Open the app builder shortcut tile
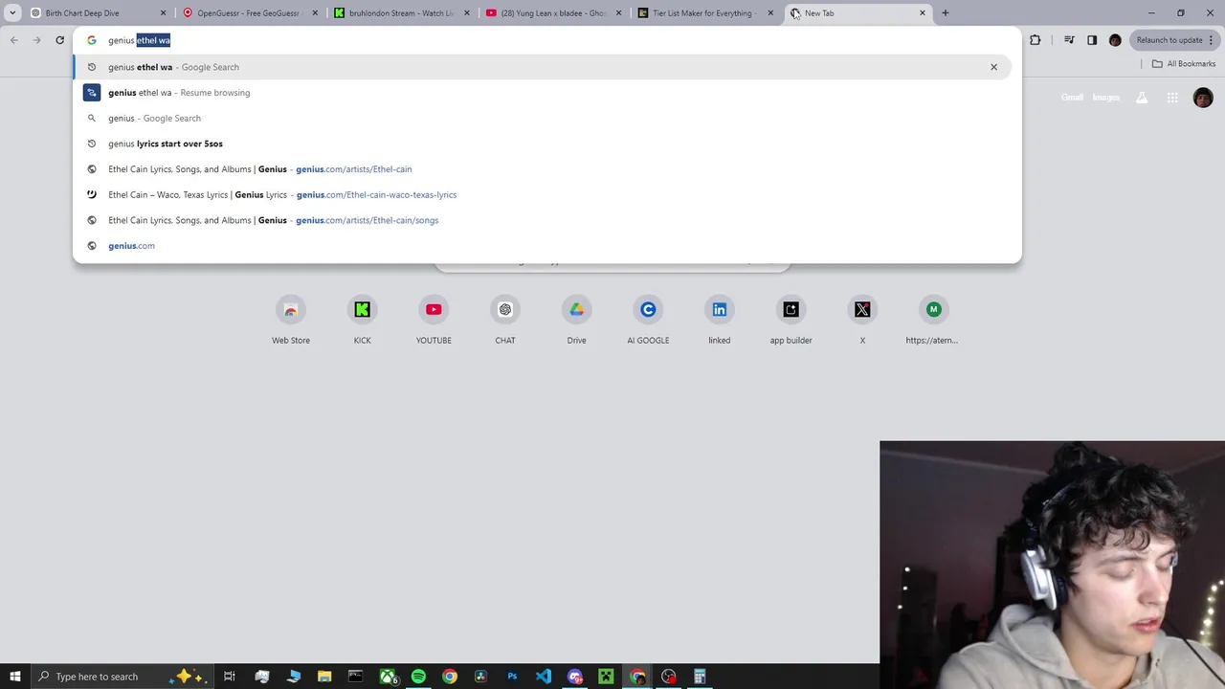This screenshot has width=1225, height=689. [x=791, y=321]
